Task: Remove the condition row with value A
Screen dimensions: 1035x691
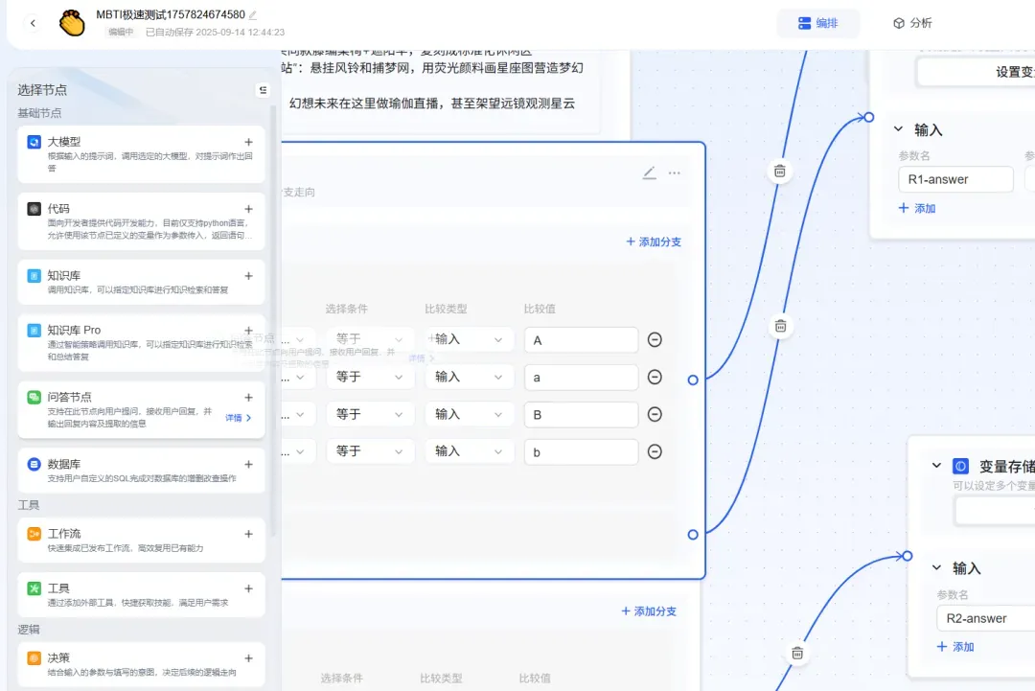Action: (655, 340)
